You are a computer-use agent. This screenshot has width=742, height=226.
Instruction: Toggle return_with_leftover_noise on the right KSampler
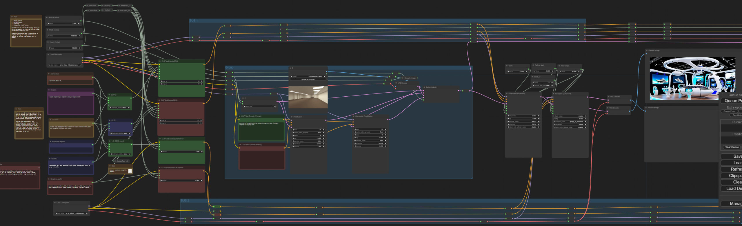[x=570, y=127]
